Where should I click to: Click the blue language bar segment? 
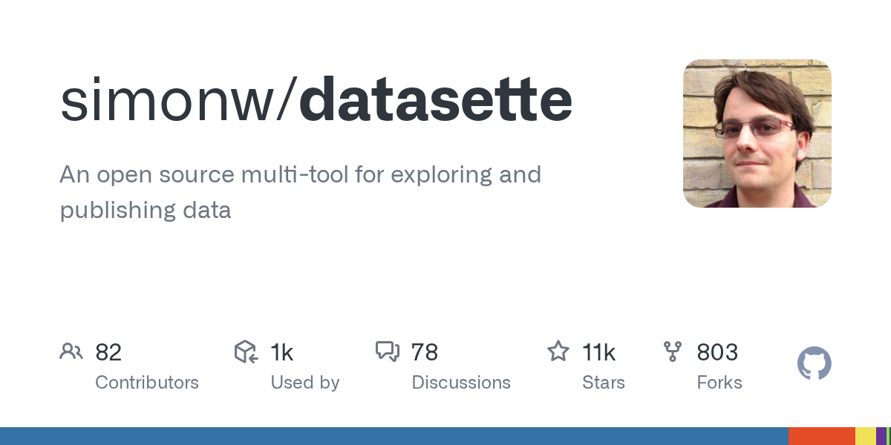(394, 436)
